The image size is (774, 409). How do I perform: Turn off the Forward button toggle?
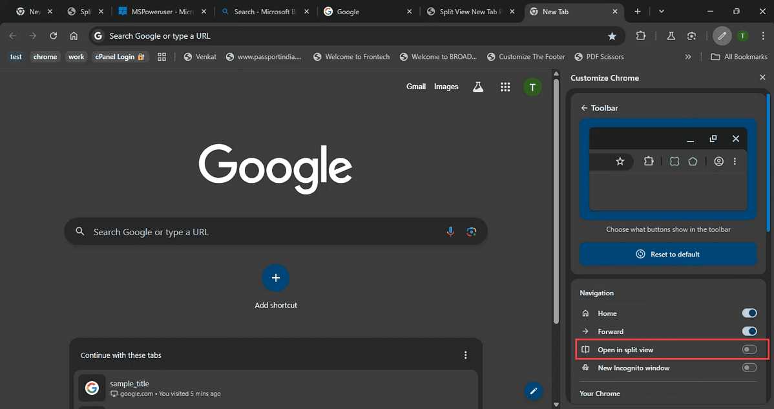click(749, 331)
